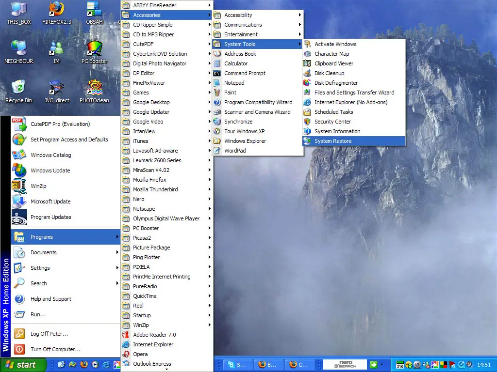
Task: Click the Nero Search deskband box
Action: click(x=345, y=364)
